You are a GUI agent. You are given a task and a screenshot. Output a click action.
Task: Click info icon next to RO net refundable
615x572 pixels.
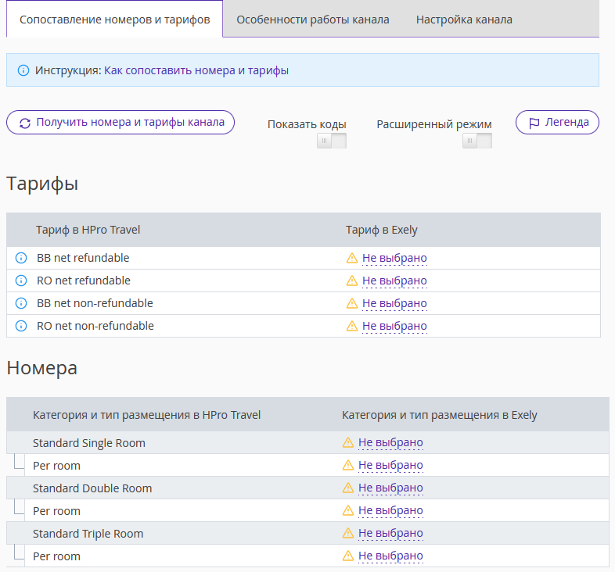[x=21, y=281]
